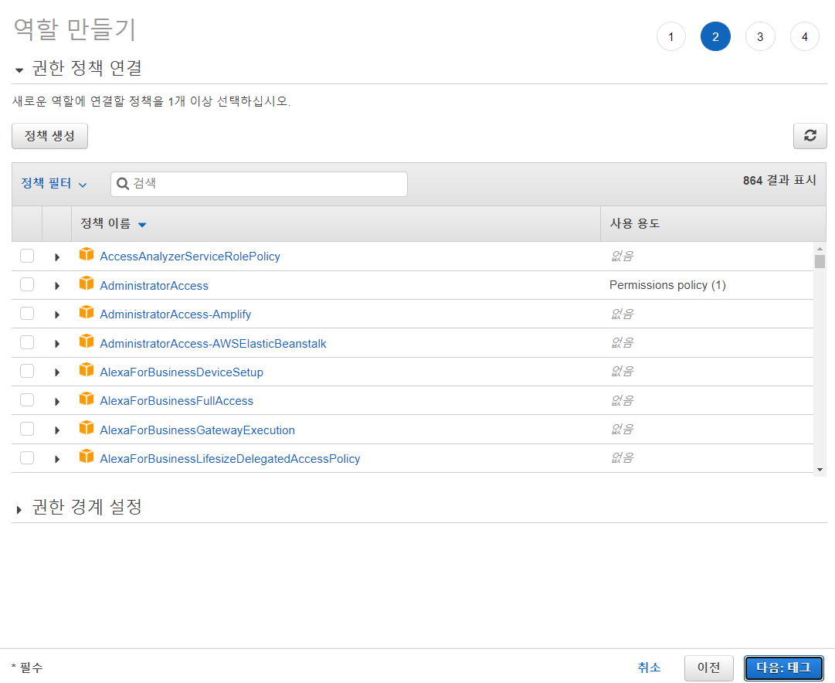Jump to wizard step 4

(x=805, y=37)
